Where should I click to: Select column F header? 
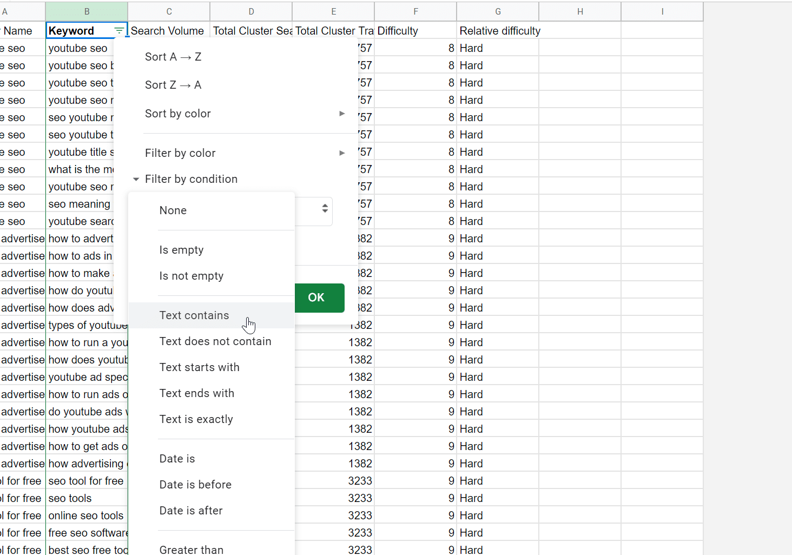[x=415, y=11]
